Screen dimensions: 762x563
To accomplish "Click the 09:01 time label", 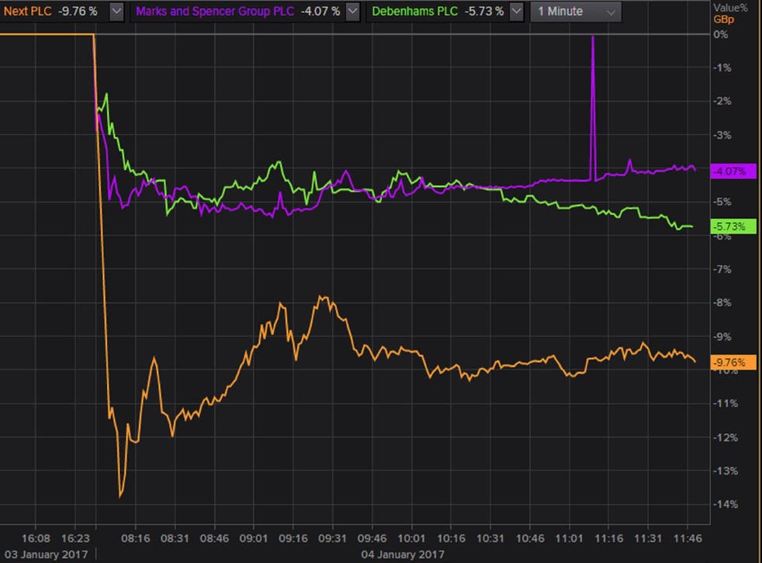I will [x=254, y=538].
